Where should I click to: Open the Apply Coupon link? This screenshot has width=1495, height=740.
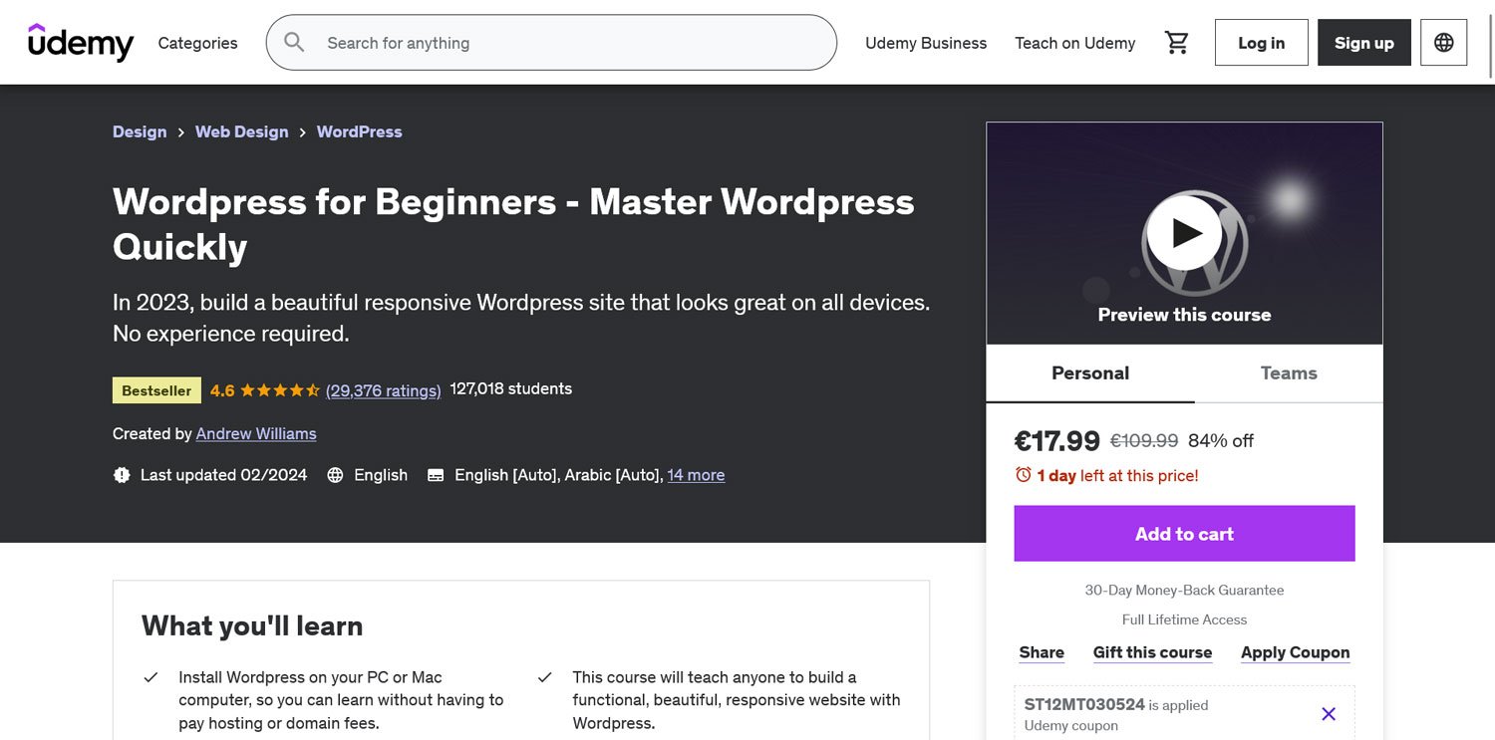tap(1295, 652)
